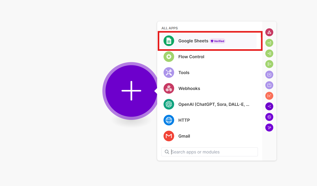
Task: Click the Google Sheets app icon
Action: point(169,41)
